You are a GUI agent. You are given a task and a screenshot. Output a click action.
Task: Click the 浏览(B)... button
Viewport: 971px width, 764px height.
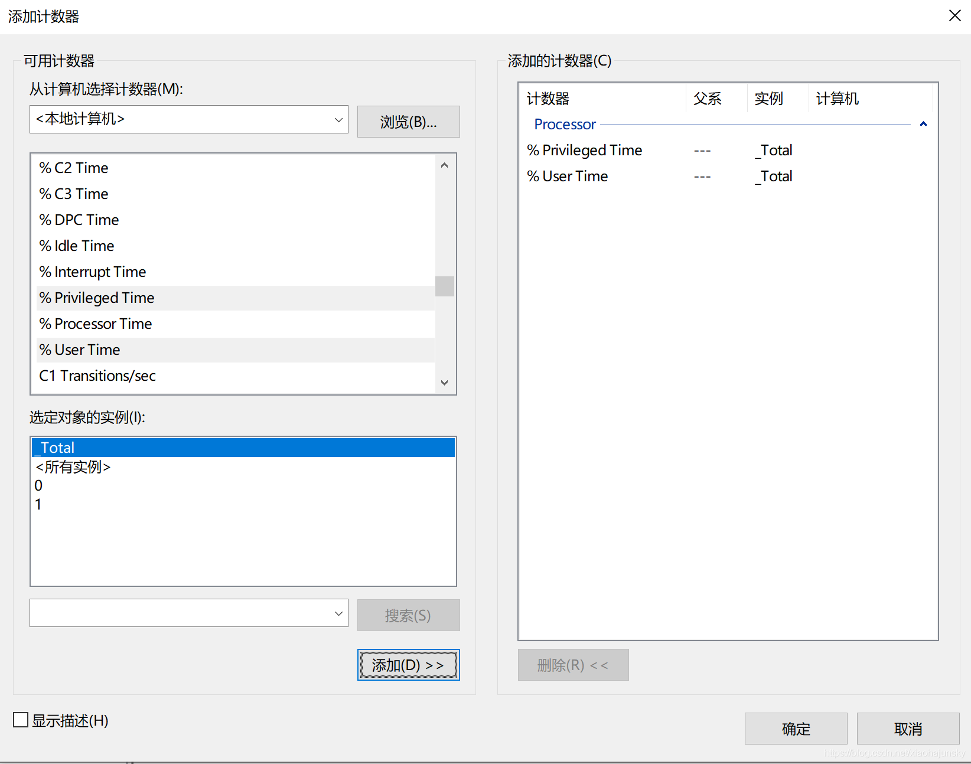(x=408, y=122)
